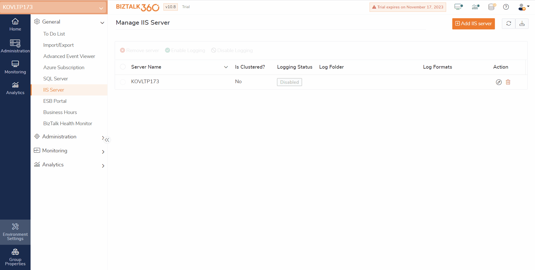Open Group Properties
This screenshot has width=535, height=270.
tap(15, 257)
